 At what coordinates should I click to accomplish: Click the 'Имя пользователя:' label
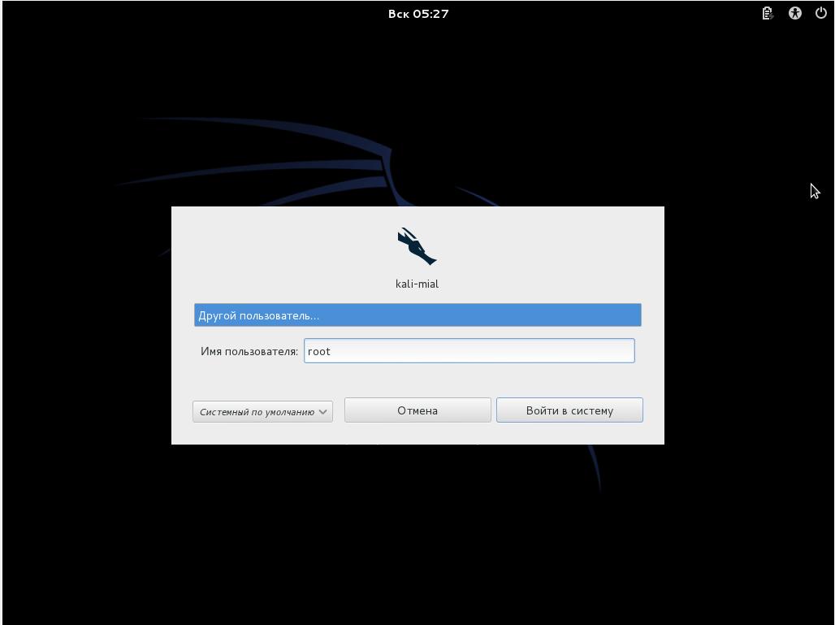pos(249,351)
